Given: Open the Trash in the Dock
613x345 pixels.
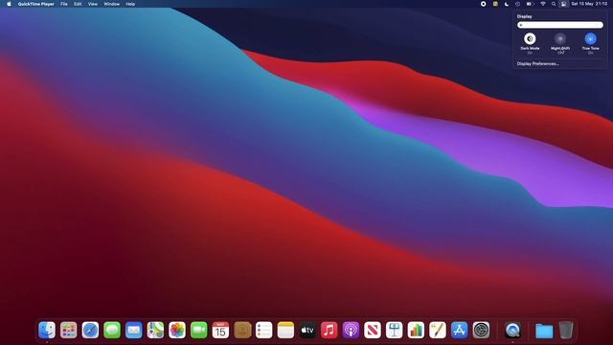Looking at the screenshot, I should tap(566, 330).
